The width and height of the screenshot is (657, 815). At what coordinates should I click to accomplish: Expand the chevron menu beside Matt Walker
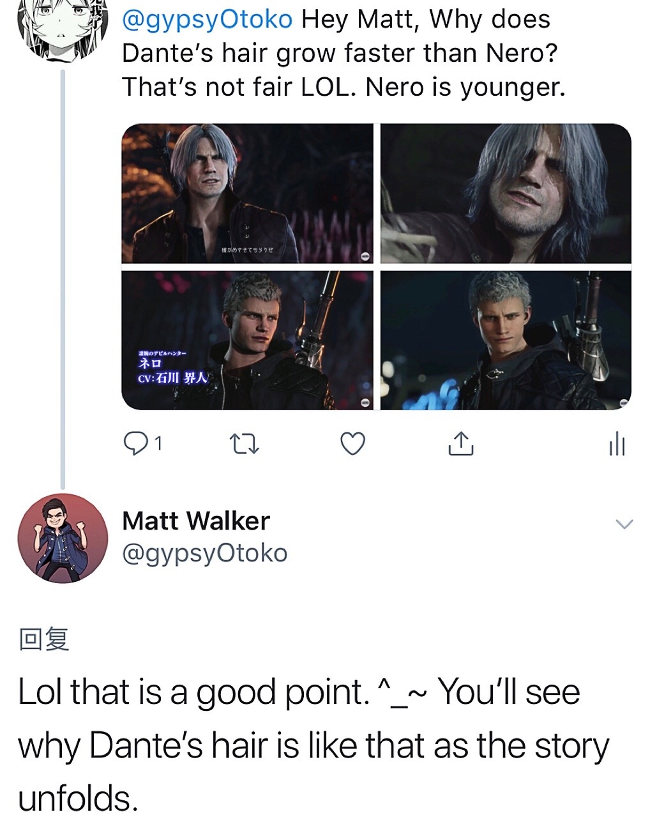[x=624, y=524]
